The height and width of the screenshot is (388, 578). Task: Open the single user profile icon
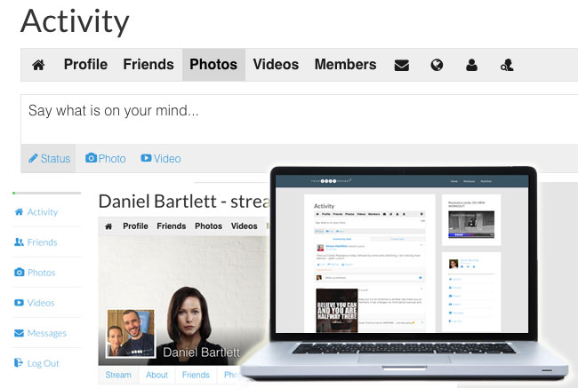pyautogui.click(x=471, y=65)
